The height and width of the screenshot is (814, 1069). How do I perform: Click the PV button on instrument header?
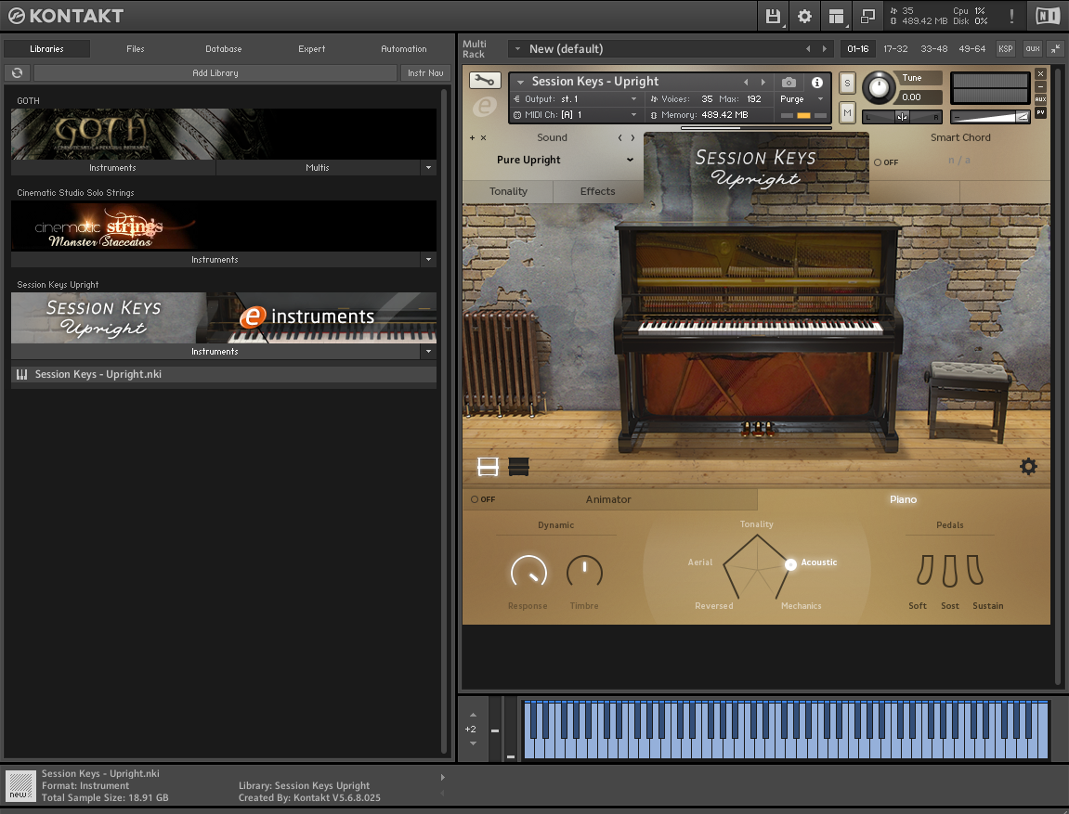tap(1040, 112)
